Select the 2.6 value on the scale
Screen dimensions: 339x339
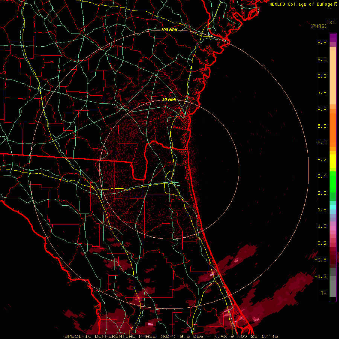click(x=322, y=193)
